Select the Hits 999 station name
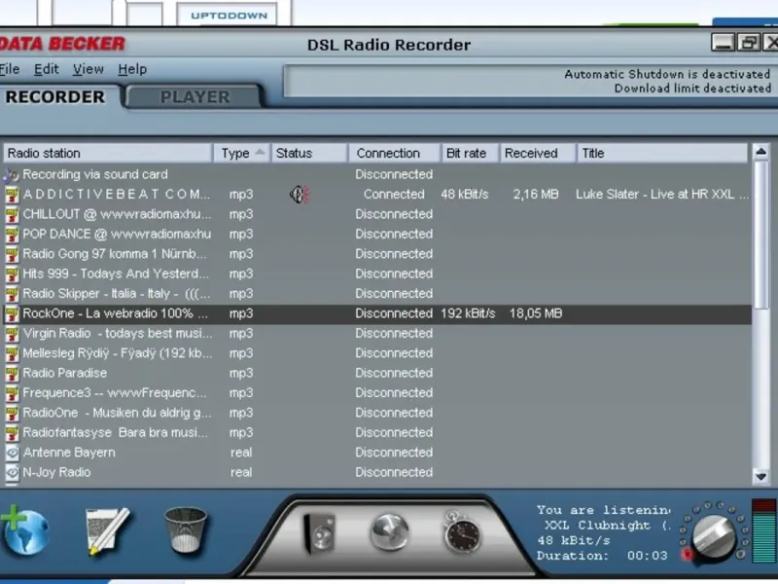 click(116, 274)
